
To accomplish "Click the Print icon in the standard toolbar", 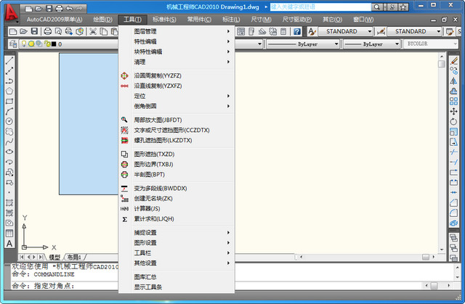I will (47, 31).
